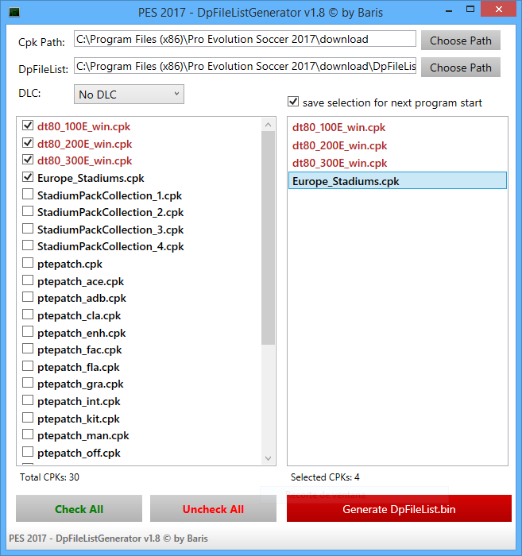Click inside the DpFileList path field

coord(245,66)
